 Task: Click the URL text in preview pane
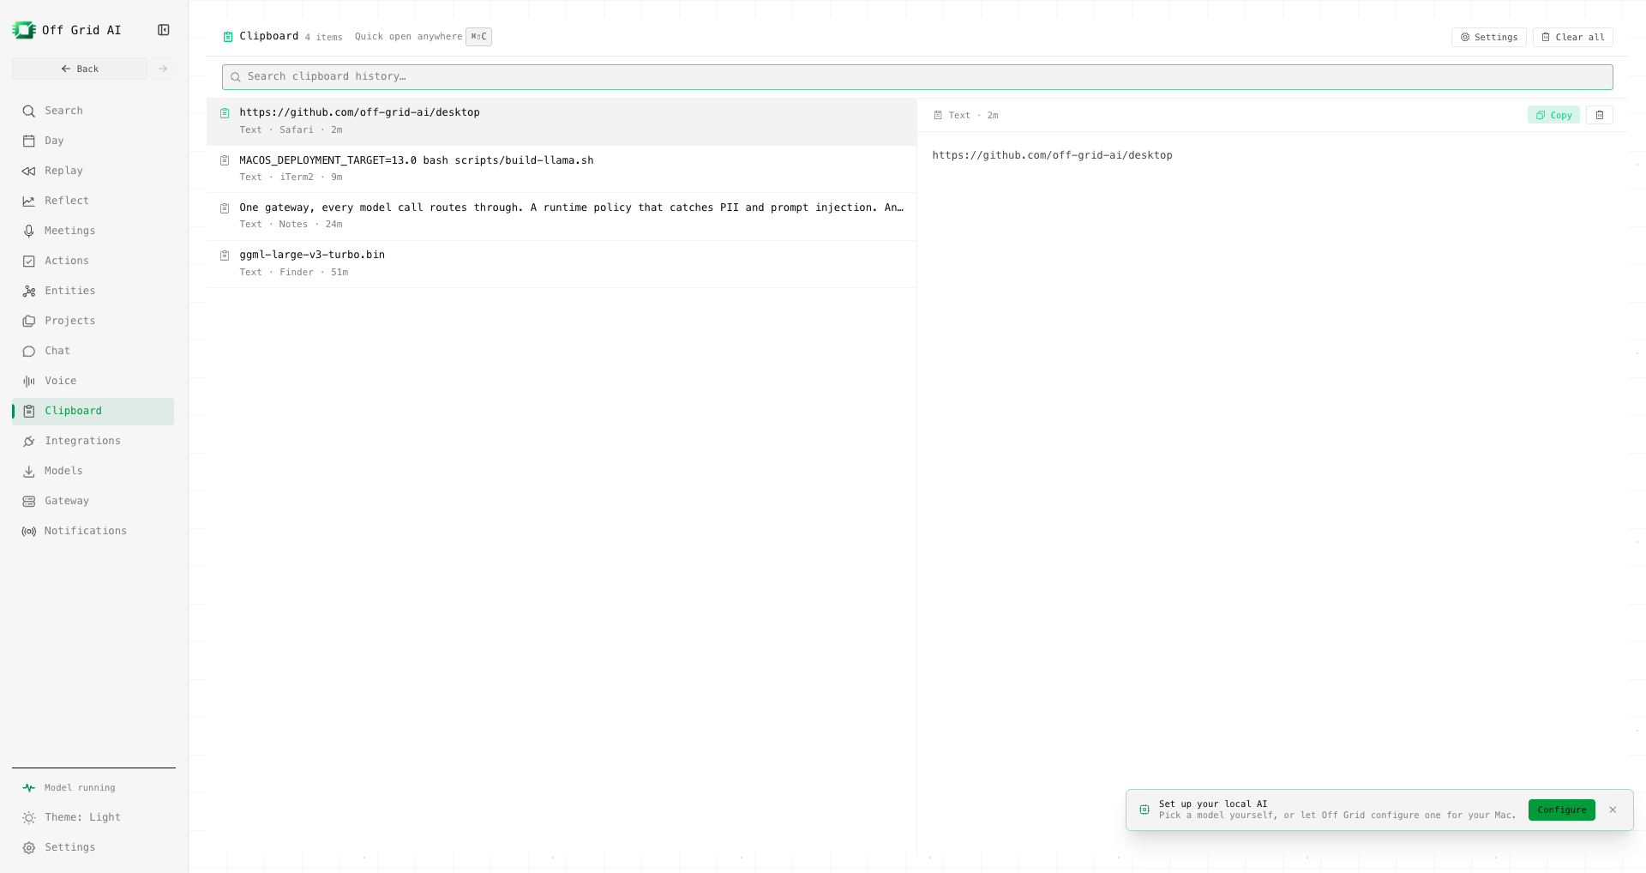(1052, 155)
